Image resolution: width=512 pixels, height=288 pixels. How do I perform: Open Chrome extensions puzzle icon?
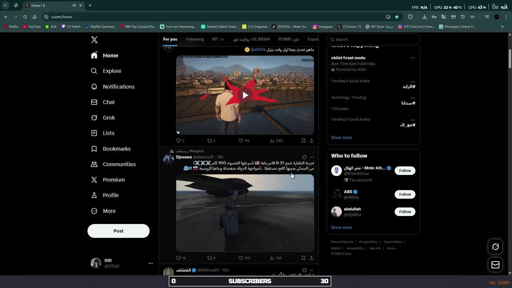[x=410, y=17]
